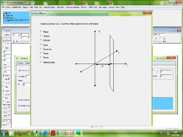Select the Cylinder surface type
Image resolution: width=183 pixels, height=137 pixels.
coord(41,40)
